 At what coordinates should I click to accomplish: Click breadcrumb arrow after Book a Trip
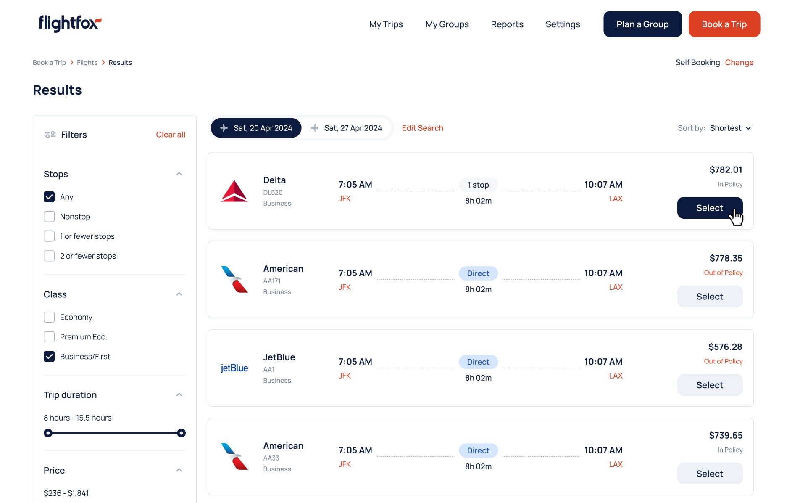coord(71,62)
